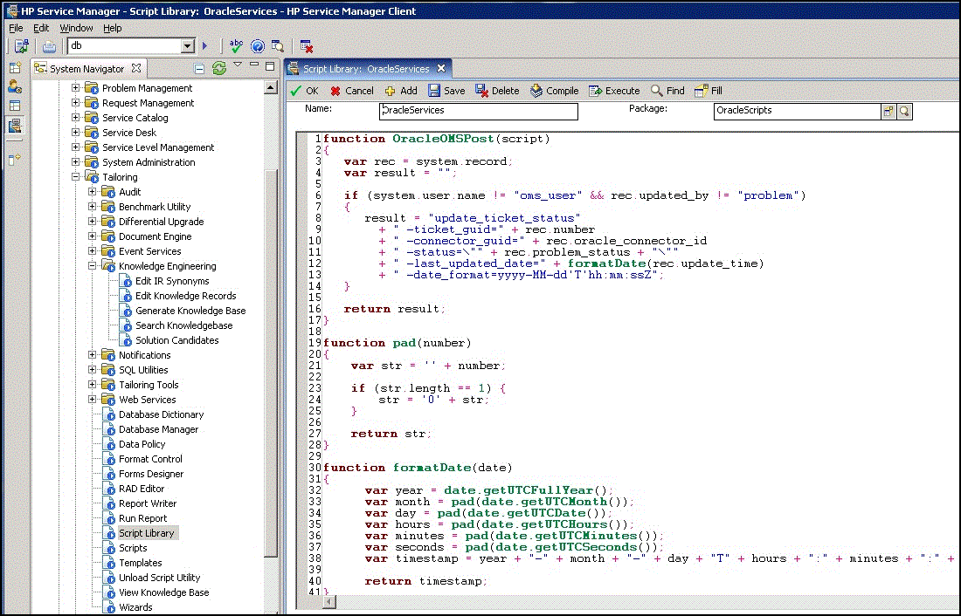Click the Cancel button

[352, 91]
